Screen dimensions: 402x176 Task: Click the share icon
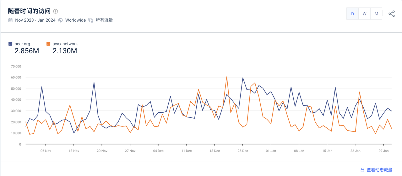[392, 14]
